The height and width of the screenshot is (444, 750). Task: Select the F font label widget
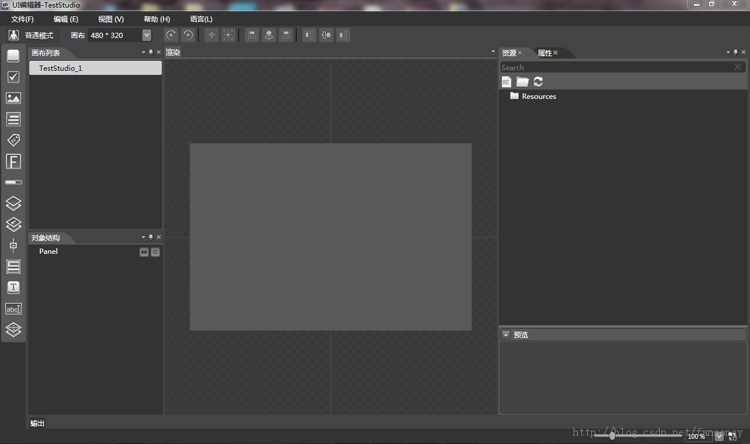(x=13, y=161)
